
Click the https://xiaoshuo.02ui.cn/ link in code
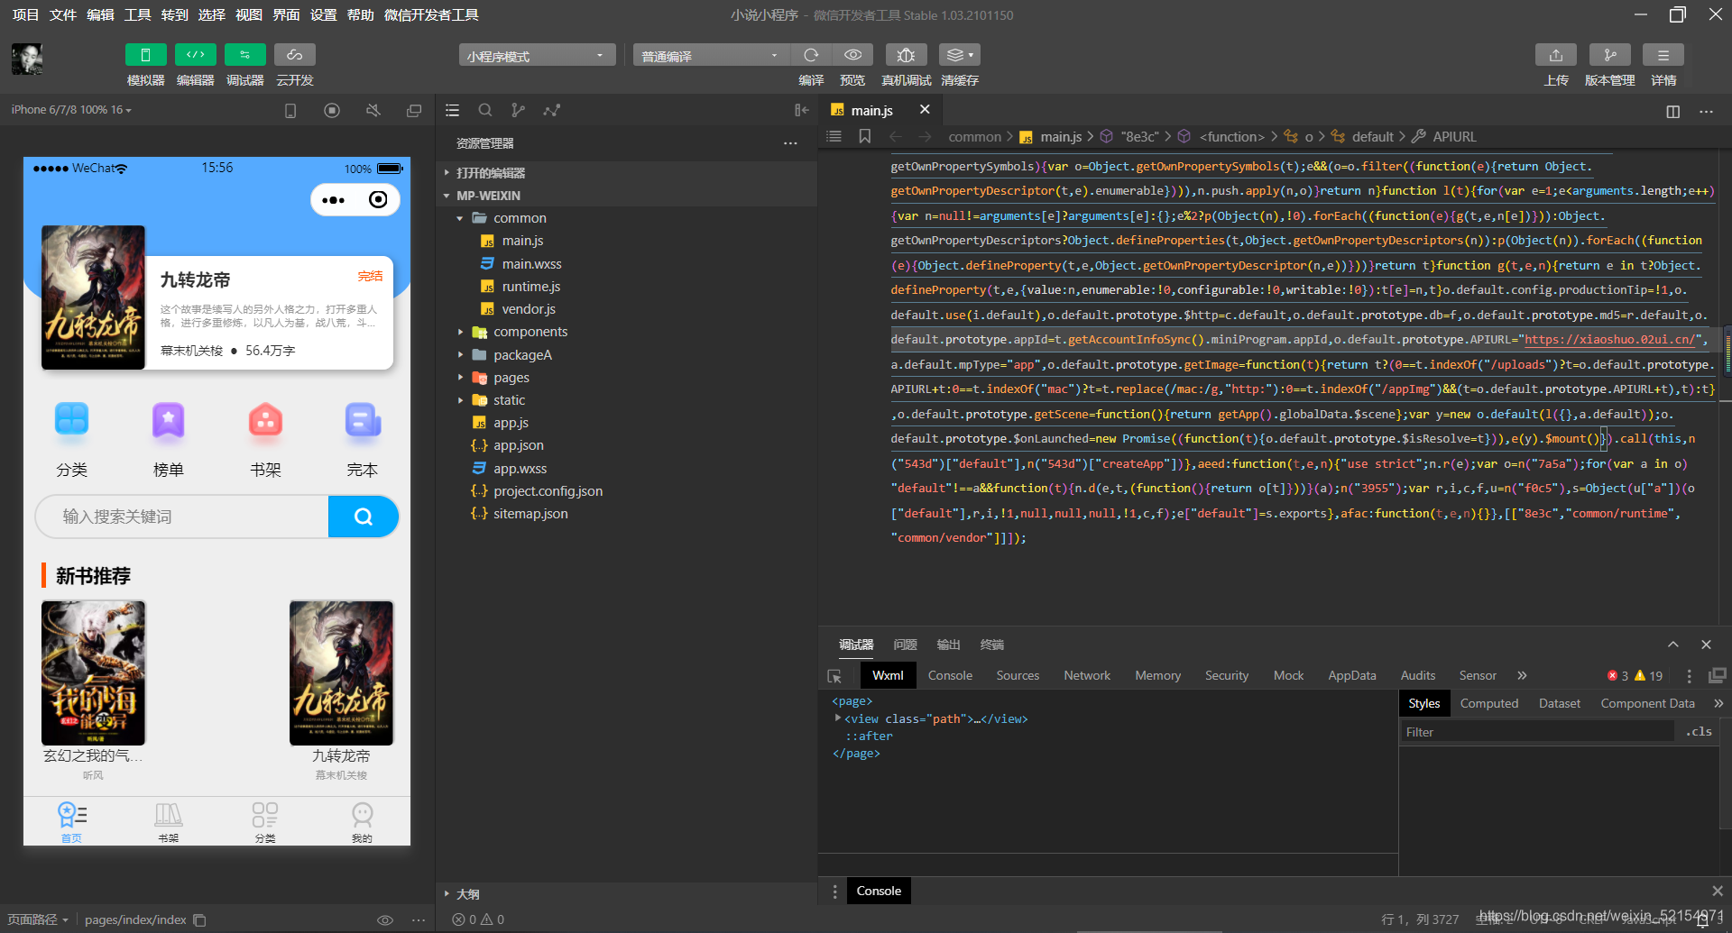click(1609, 340)
